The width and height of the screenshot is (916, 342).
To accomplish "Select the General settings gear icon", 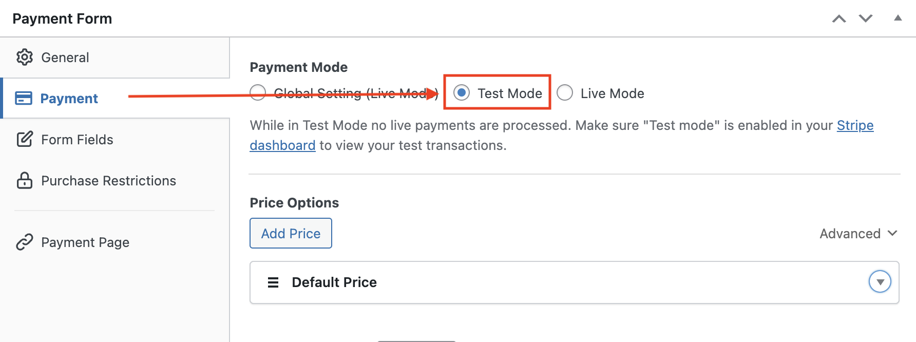I will click(x=24, y=58).
